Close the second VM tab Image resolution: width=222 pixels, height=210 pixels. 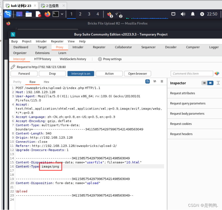64,6
